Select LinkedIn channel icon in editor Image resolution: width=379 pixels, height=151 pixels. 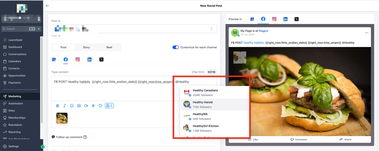tap(90, 59)
